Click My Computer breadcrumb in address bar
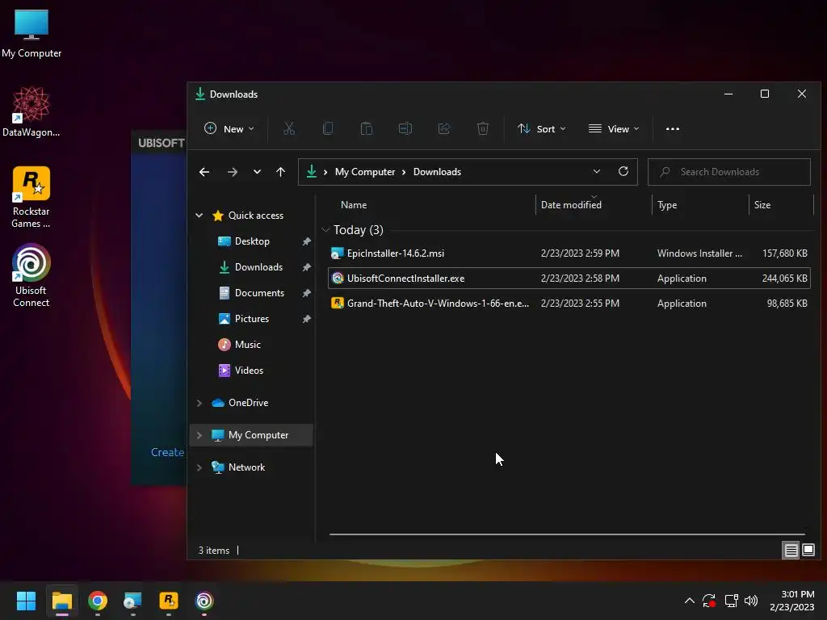Viewport: 827px width, 620px height. click(365, 172)
